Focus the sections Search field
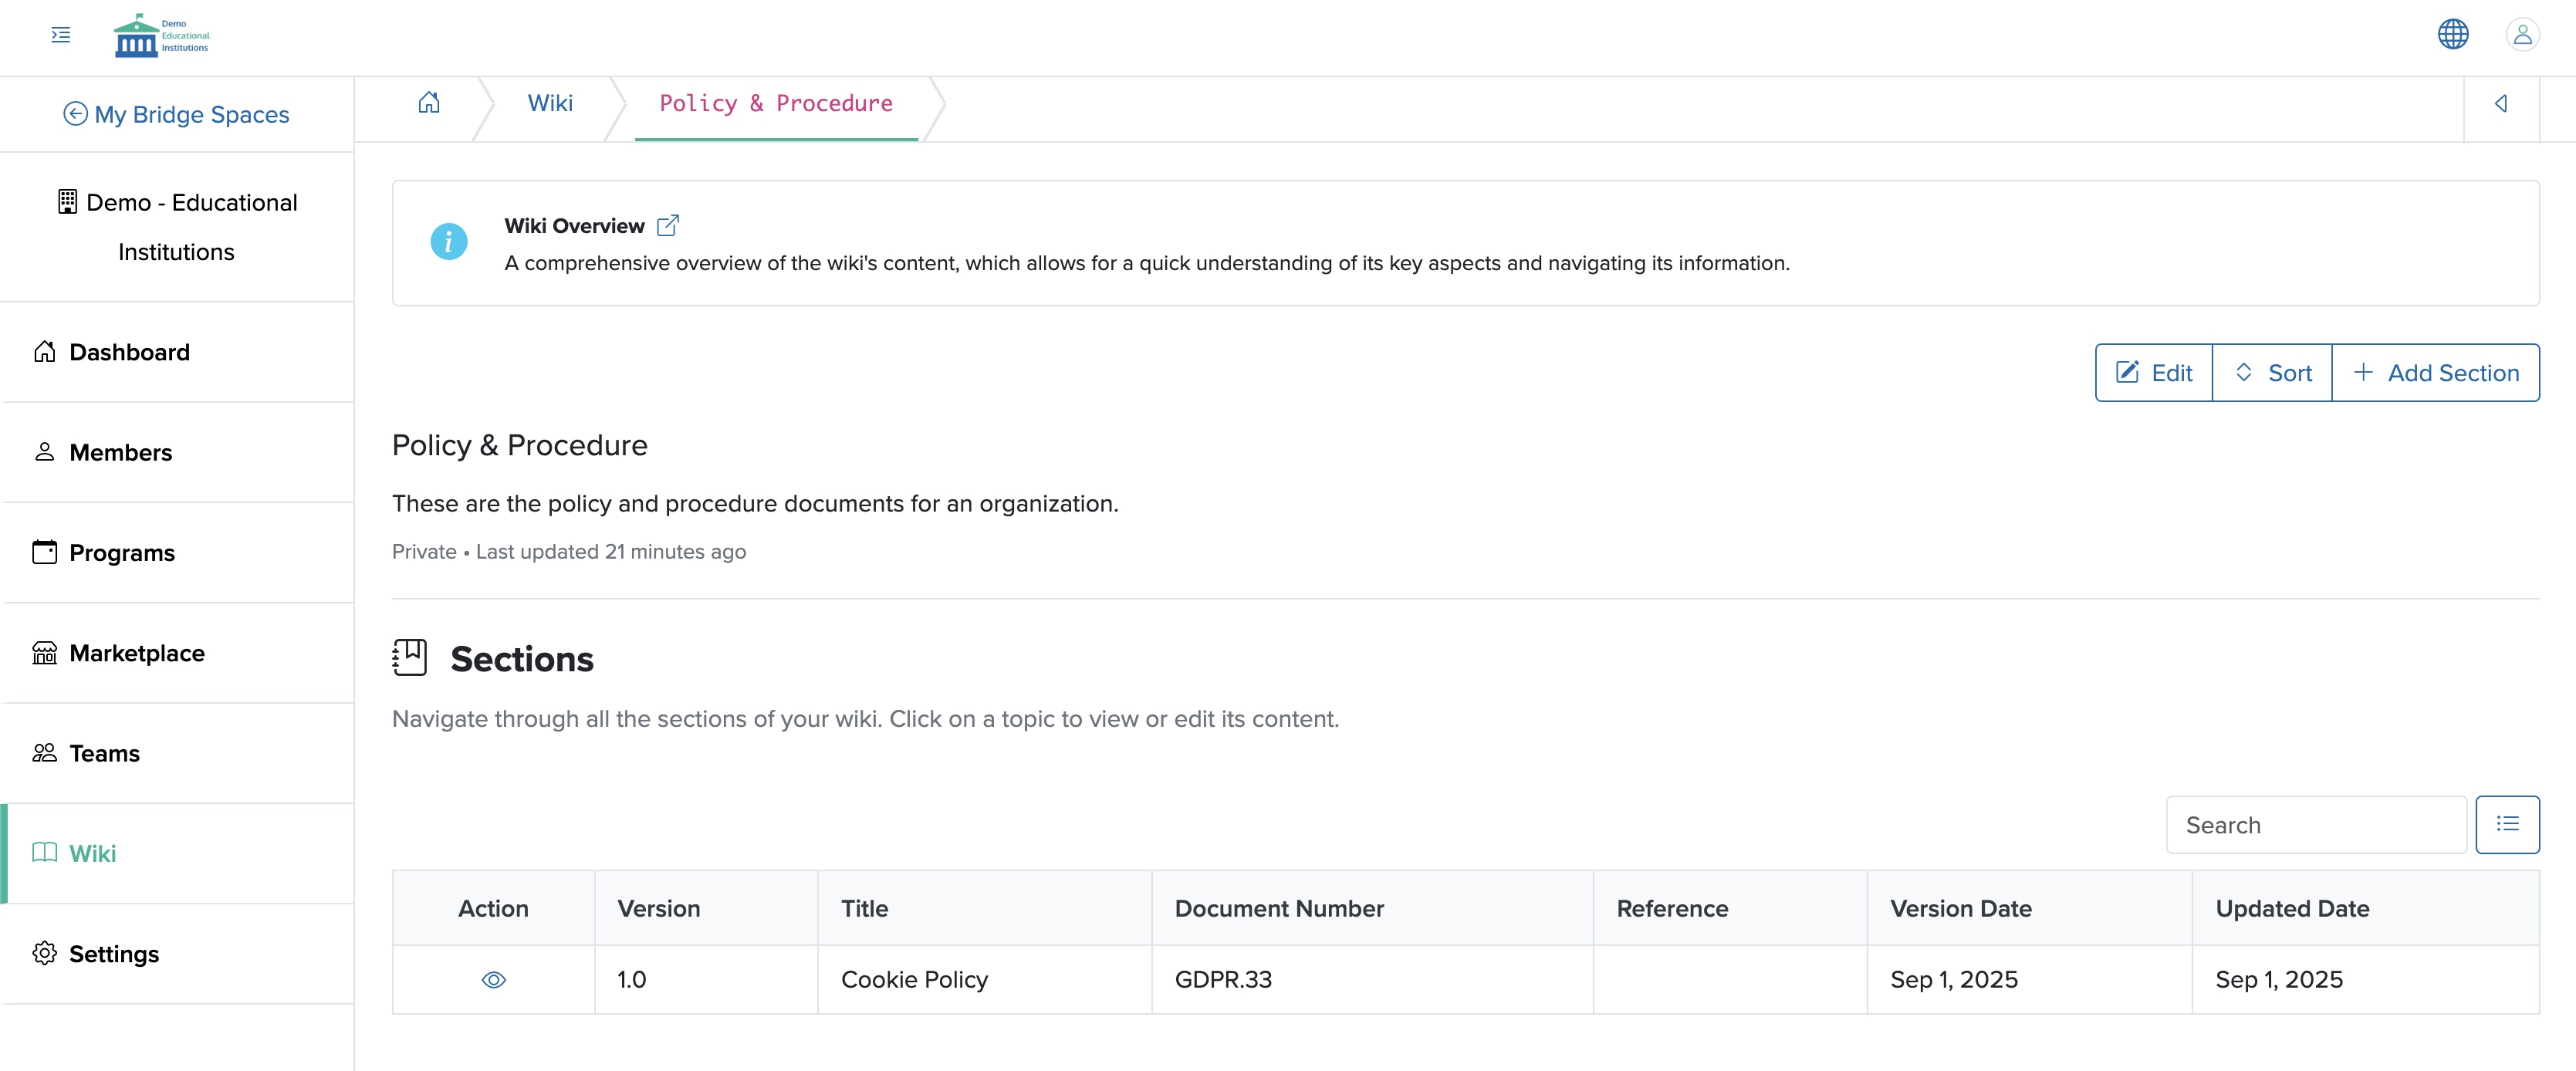 (2315, 824)
